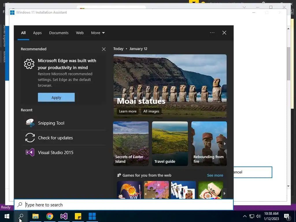296x222 pixels.
Task: Open the taskbar clock and date
Action: click(271, 216)
